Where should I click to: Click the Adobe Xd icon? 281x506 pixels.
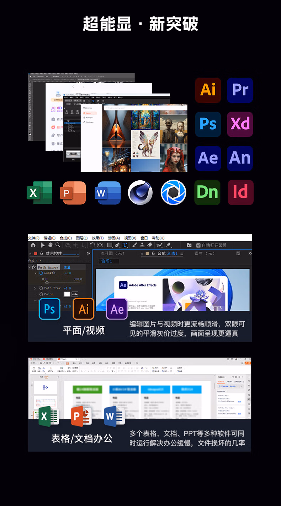click(240, 124)
